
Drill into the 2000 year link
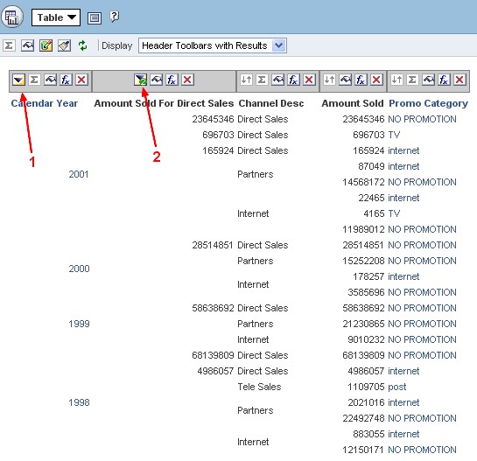(x=79, y=269)
